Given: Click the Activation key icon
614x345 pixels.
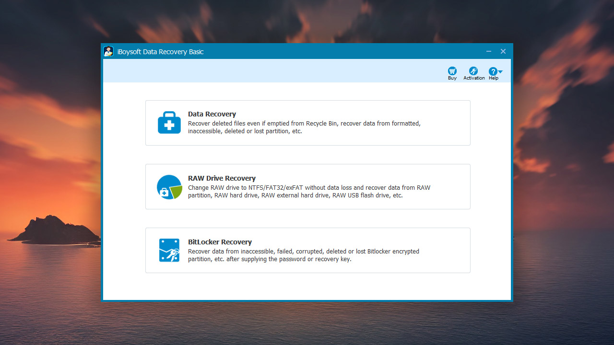Looking at the screenshot, I should (x=473, y=71).
